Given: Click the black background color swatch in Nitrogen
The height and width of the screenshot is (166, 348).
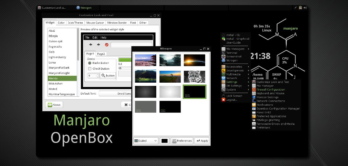Looking at the screenshot, I should (x=165, y=141).
